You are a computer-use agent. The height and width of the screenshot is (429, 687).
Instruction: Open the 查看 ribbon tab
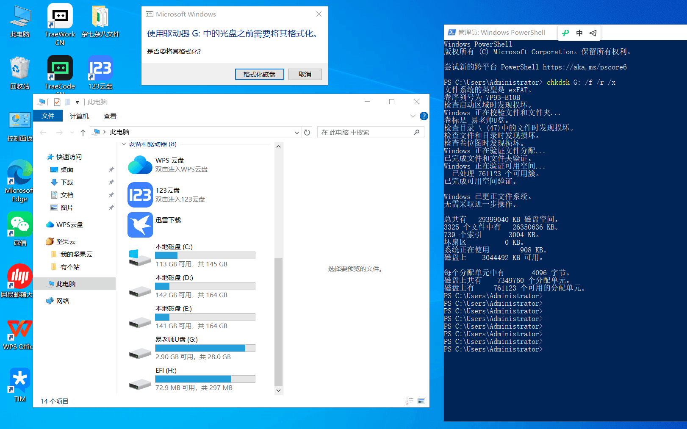tap(110, 116)
